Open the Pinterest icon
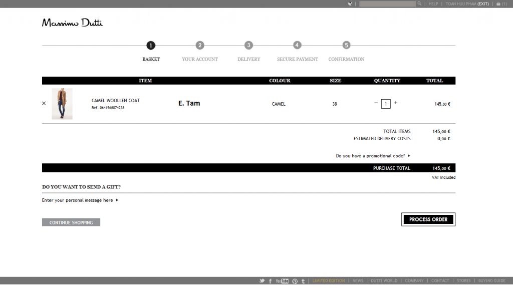 [x=295, y=281]
